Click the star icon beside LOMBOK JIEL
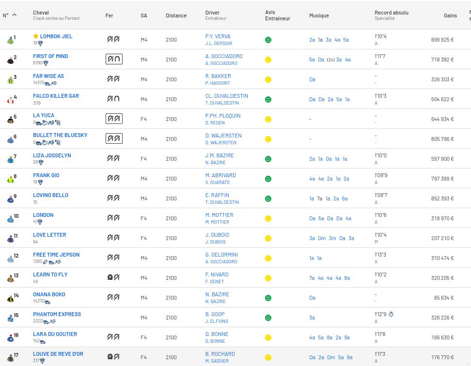Image resolution: width=471 pixels, height=366 pixels. (x=35, y=36)
